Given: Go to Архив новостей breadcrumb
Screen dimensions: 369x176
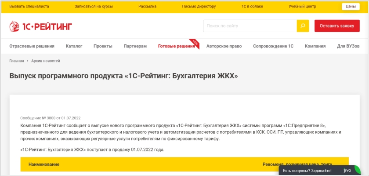Looking at the screenshot, I should 46,61.
